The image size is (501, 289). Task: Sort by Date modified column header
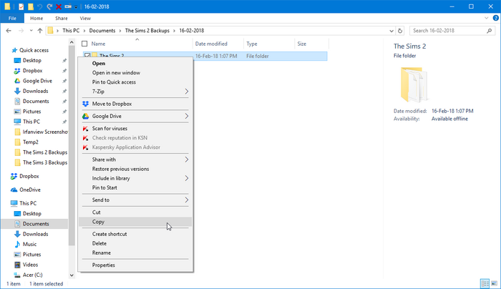pyautogui.click(x=211, y=44)
